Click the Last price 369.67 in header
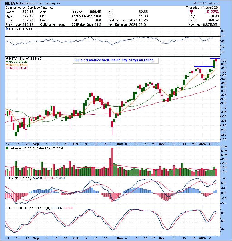 tap(213, 20)
